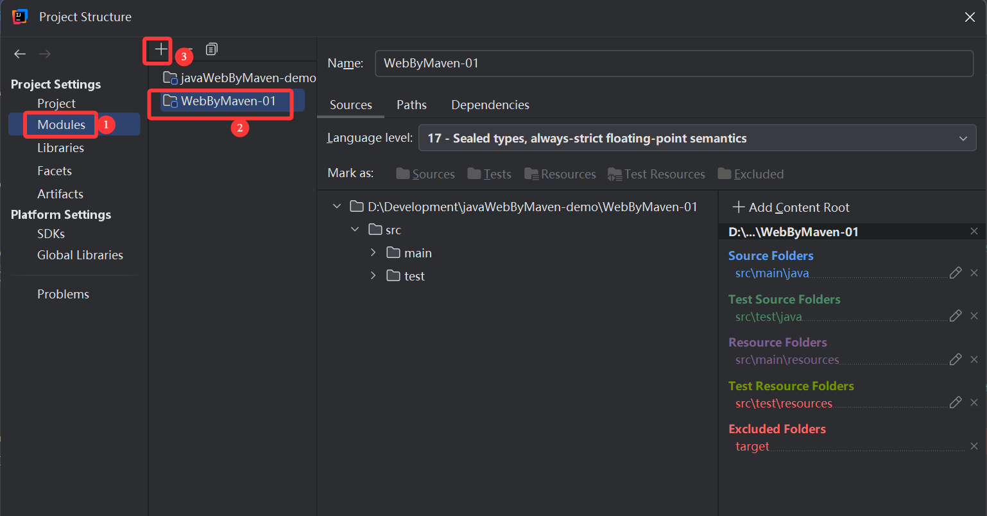This screenshot has width=987, height=516.
Task: Edit src\main\resources folder properties pencil
Action: (956, 359)
